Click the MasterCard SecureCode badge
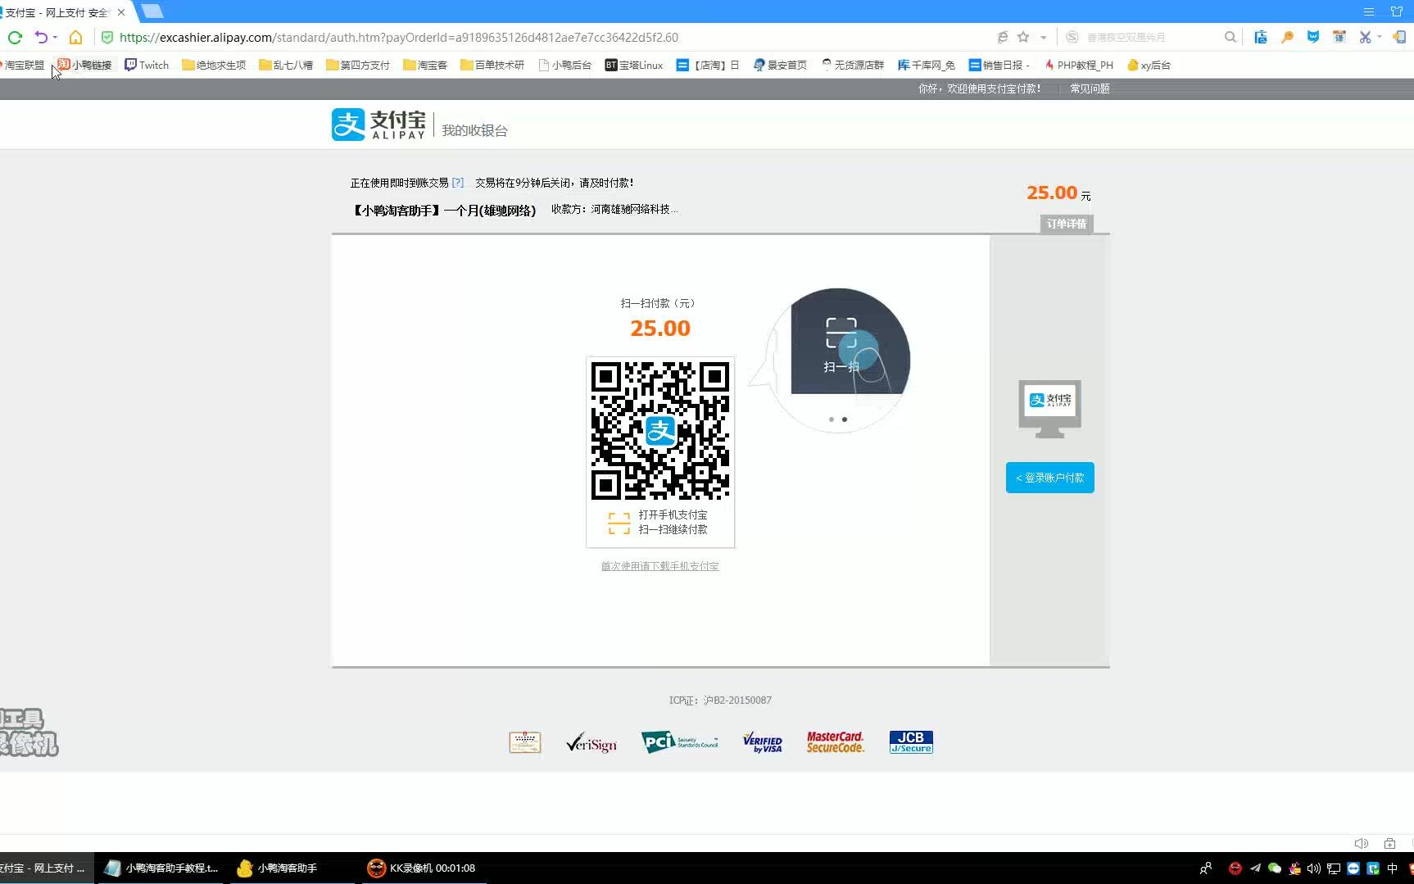The width and height of the screenshot is (1414, 884). point(836,742)
